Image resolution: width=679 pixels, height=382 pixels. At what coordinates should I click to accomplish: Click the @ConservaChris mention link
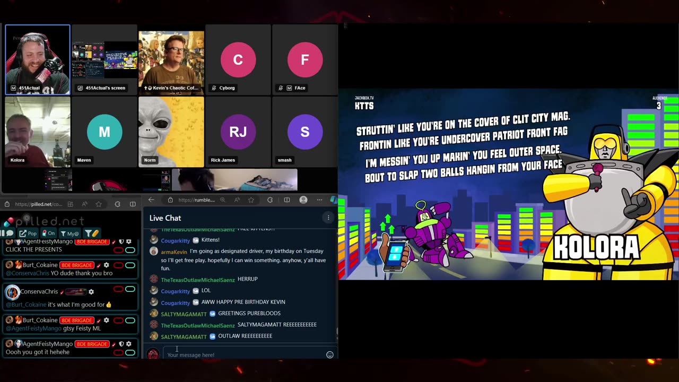(28, 273)
